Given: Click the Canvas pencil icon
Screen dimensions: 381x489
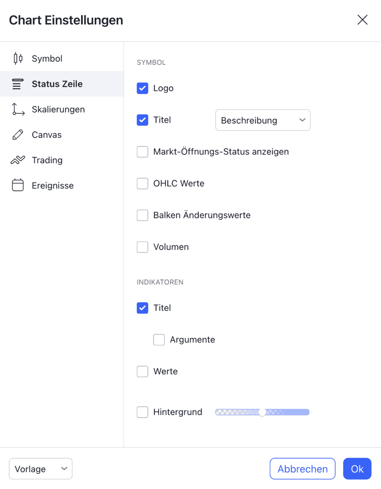Looking at the screenshot, I should 18,134.
